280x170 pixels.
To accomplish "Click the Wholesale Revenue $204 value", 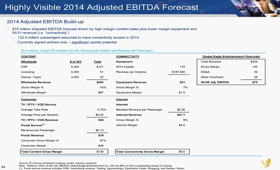I will click(100, 82).
